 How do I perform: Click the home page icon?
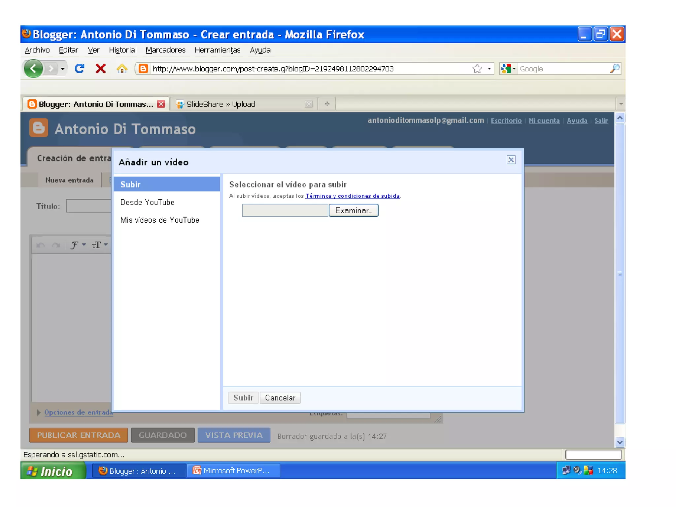pyautogui.click(x=122, y=69)
